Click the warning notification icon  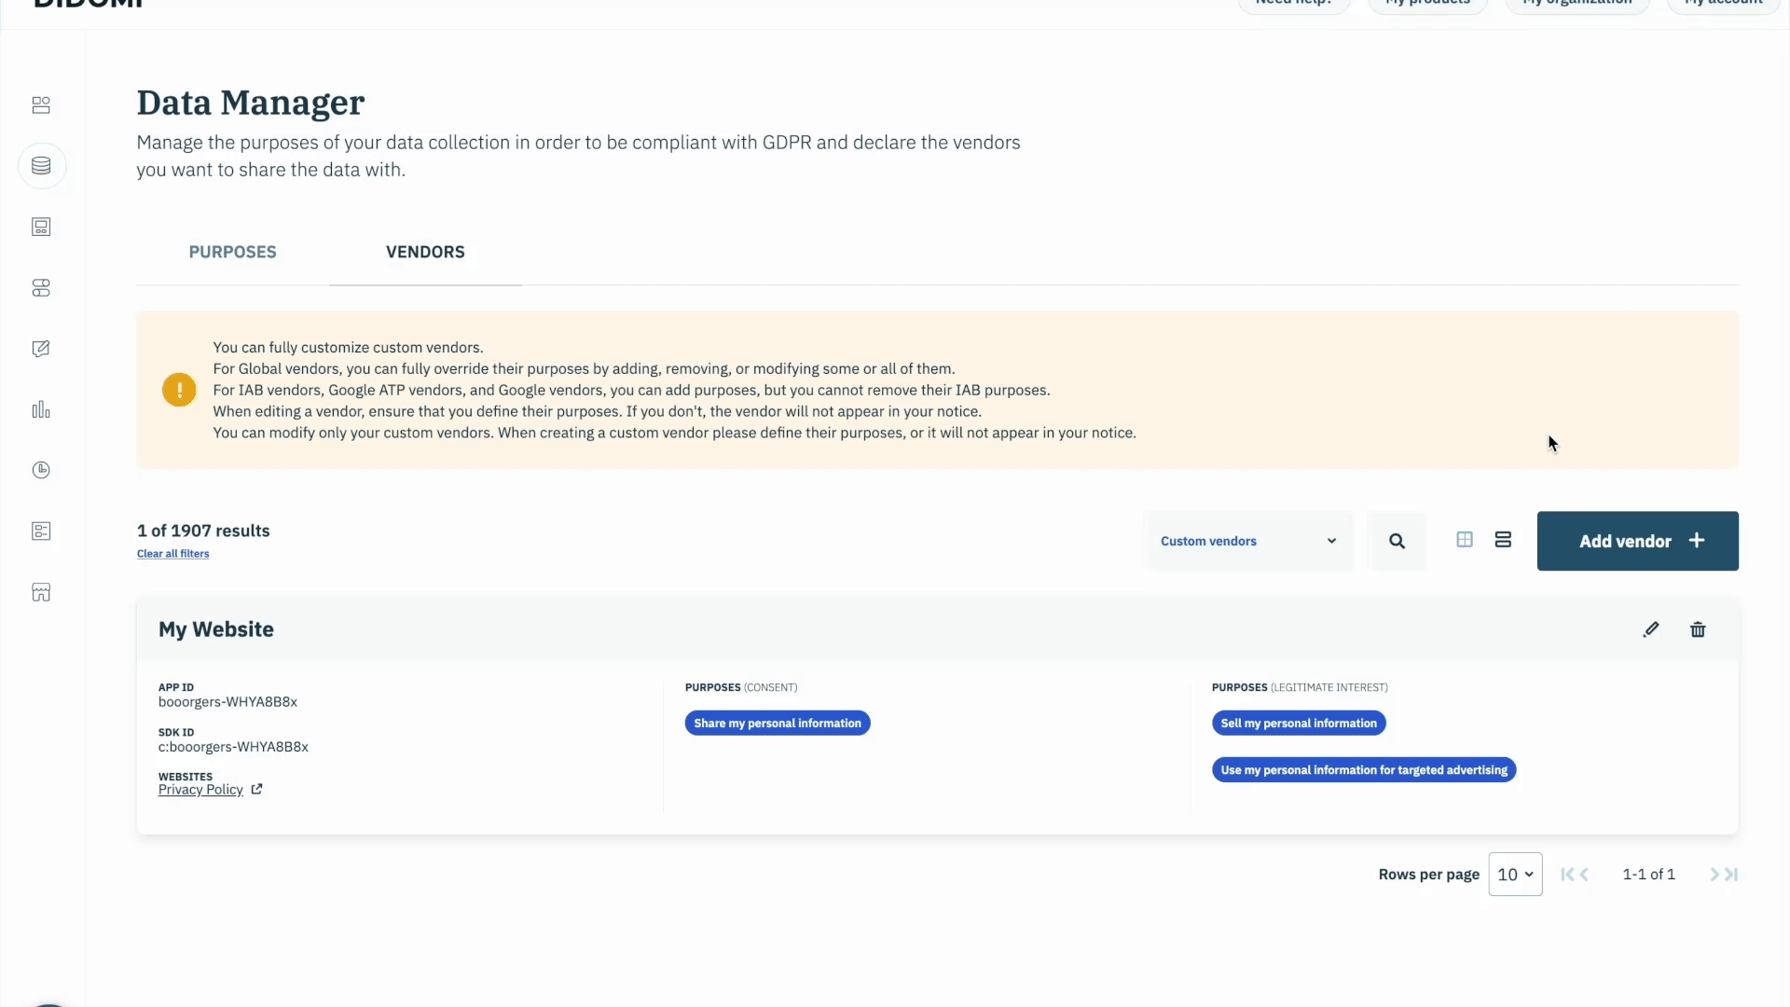[x=180, y=390]
